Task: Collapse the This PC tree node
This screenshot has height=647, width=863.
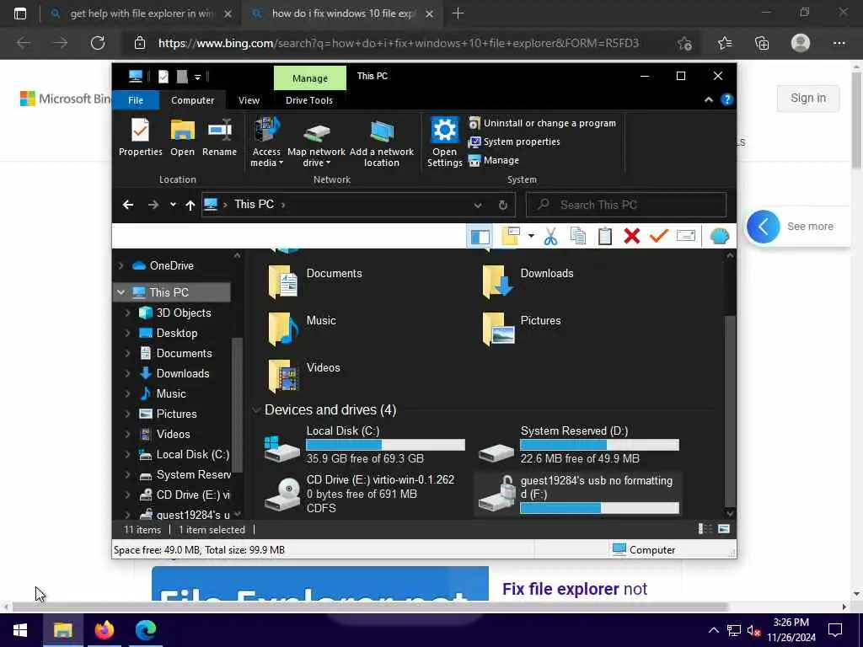Action: (121, 292)
